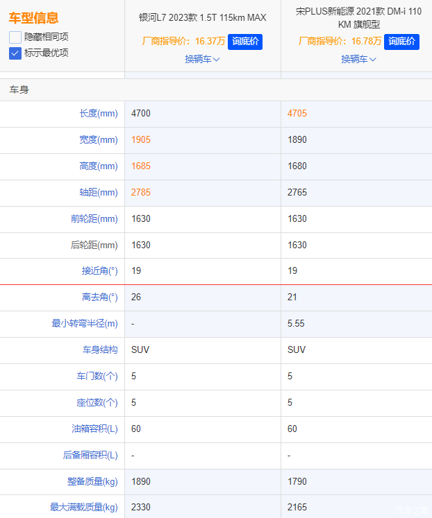Click the 最小转弯半径(m) parameter link
Screen dimensions: 432x518
click(85, 324)
